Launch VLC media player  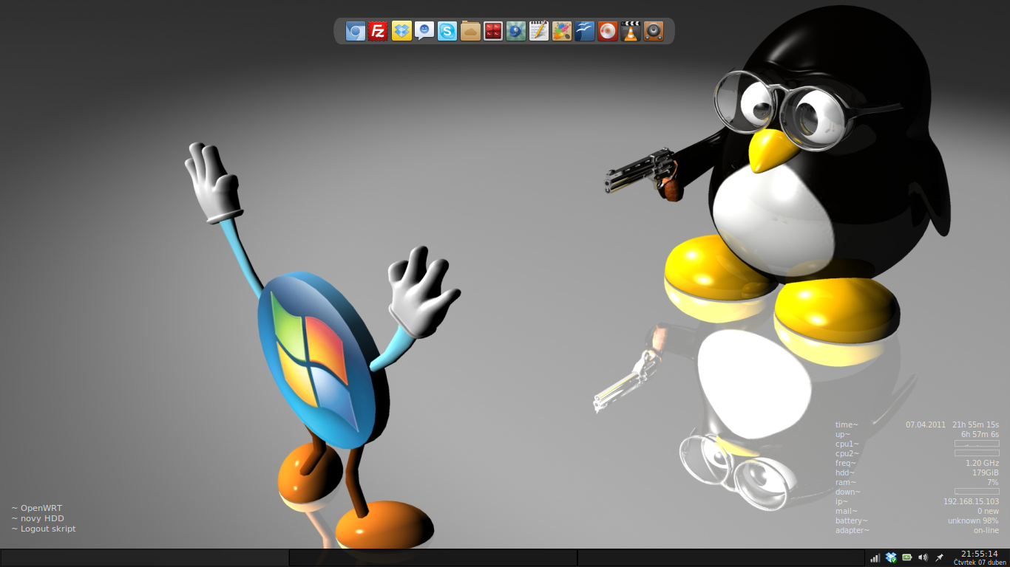(630, 31)
